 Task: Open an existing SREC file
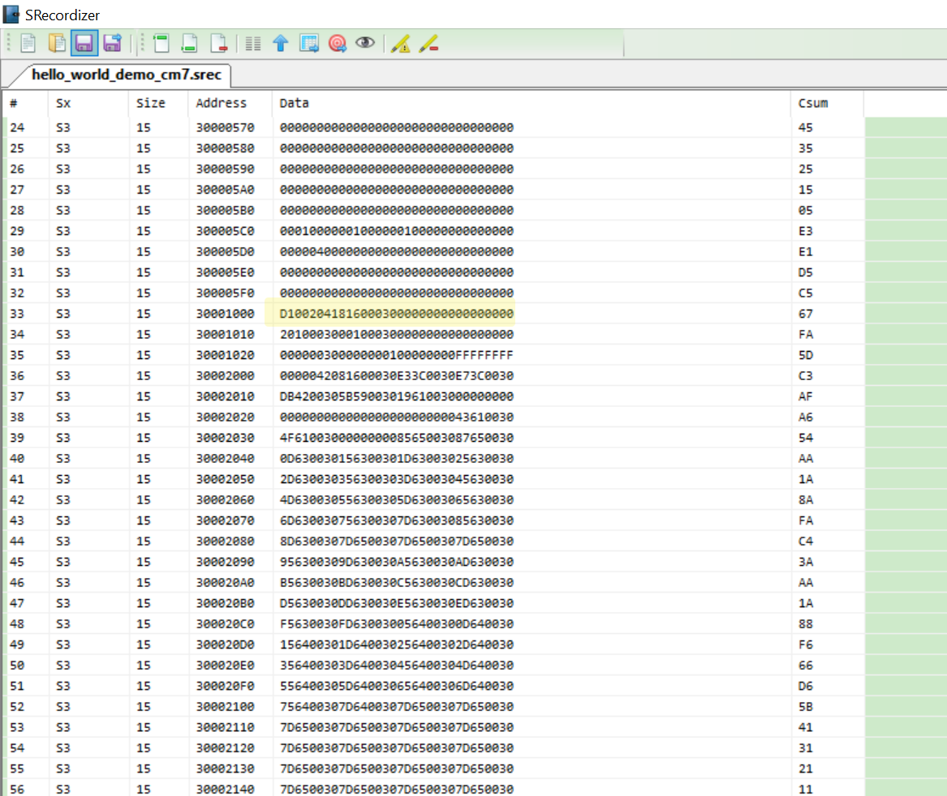point(55,43)
